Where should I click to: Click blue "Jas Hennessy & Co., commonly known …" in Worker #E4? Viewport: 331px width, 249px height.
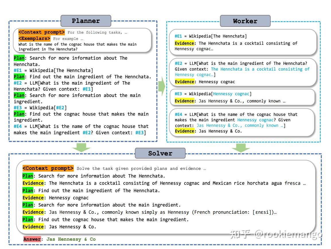coord(240,125)
